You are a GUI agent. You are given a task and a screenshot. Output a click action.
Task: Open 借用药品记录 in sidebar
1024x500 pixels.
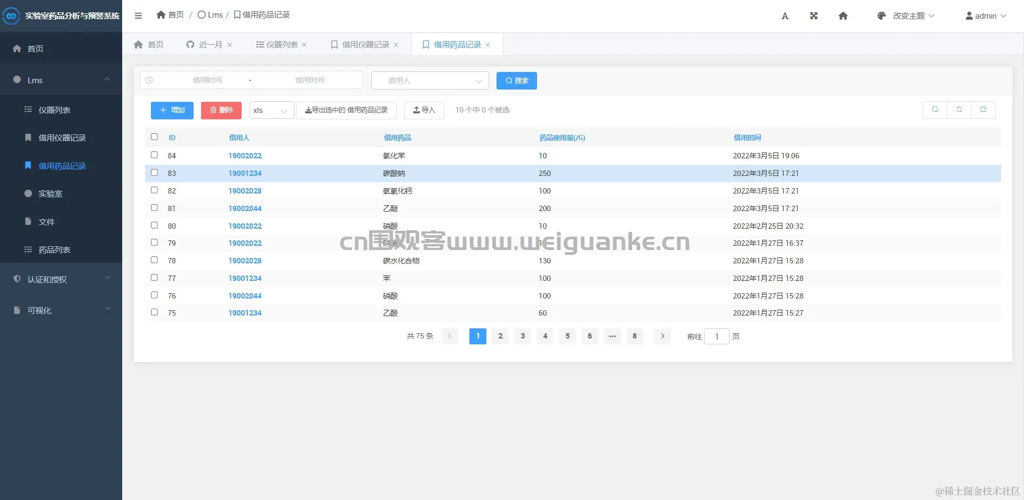point(61,166)
